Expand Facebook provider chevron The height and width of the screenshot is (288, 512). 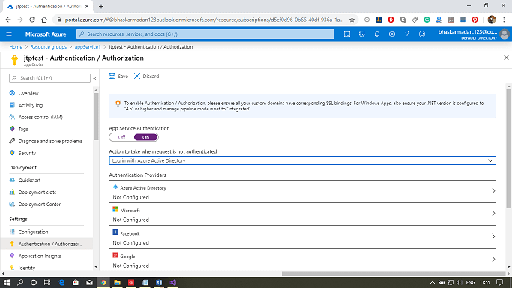[493, 236]
